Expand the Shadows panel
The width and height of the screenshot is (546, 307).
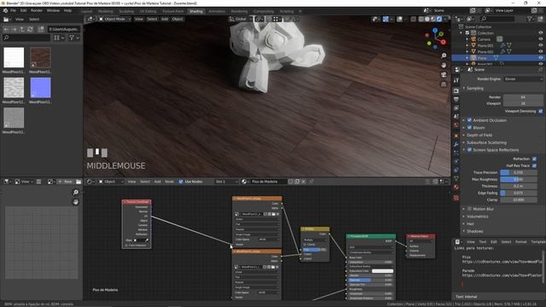[x=474, y=231]
